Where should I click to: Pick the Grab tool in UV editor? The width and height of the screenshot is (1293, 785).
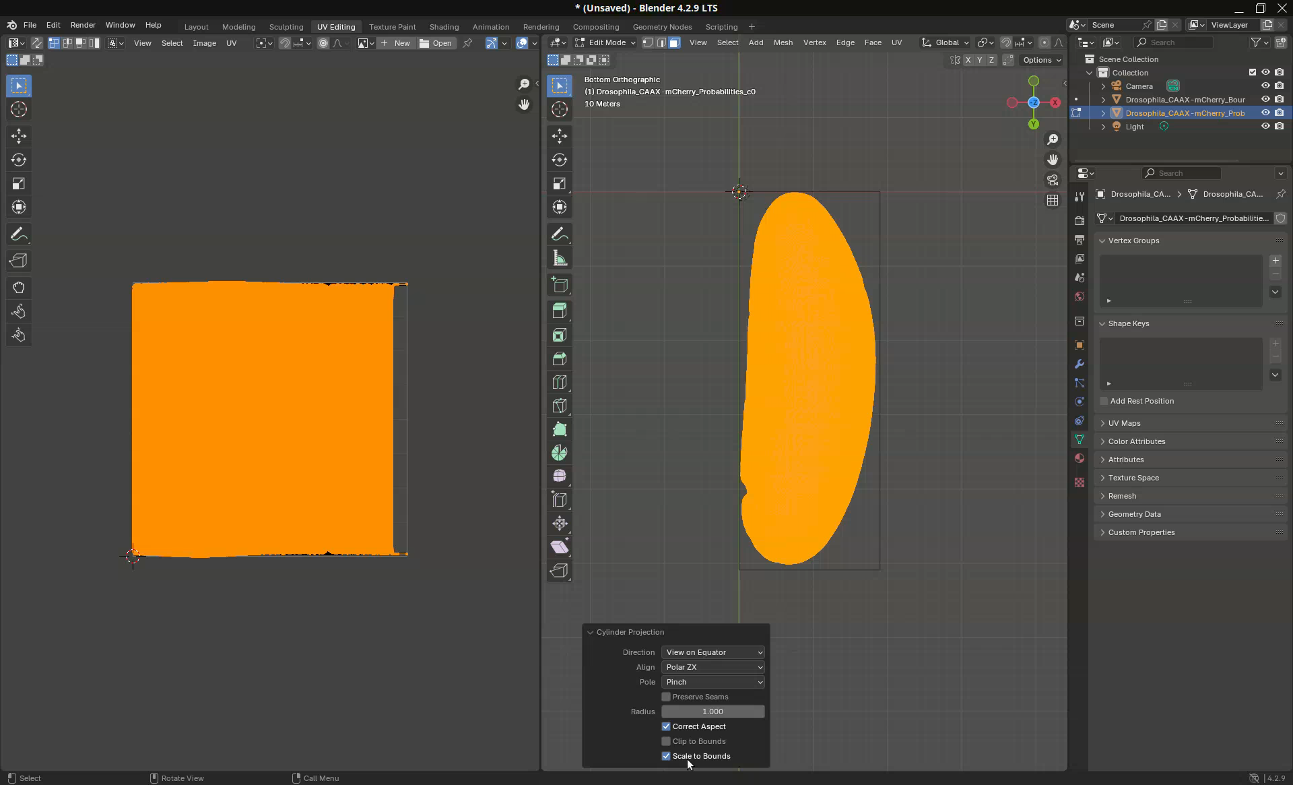click(x=19, y=288)
